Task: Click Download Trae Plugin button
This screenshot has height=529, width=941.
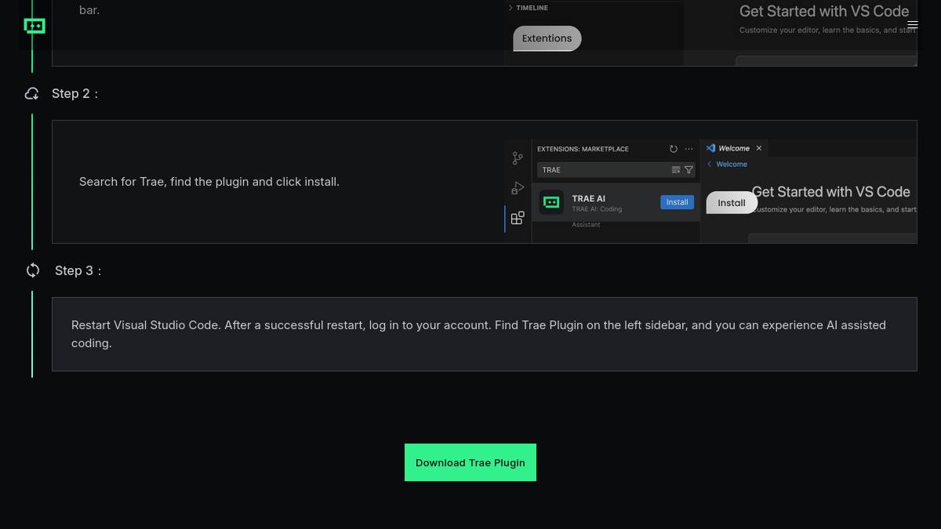Action: click(x=470, y=462)
